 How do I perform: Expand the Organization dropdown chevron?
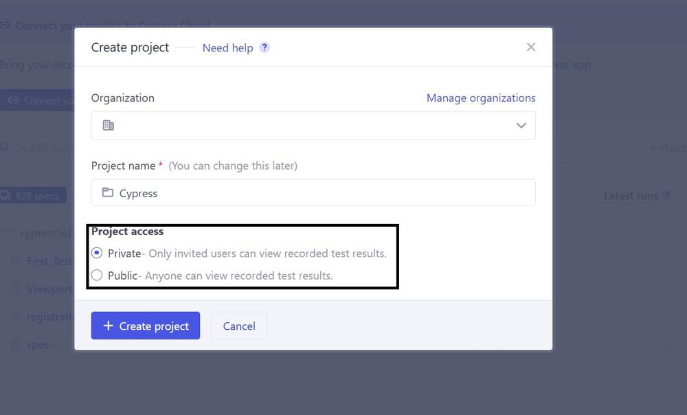tap(521, 126)
